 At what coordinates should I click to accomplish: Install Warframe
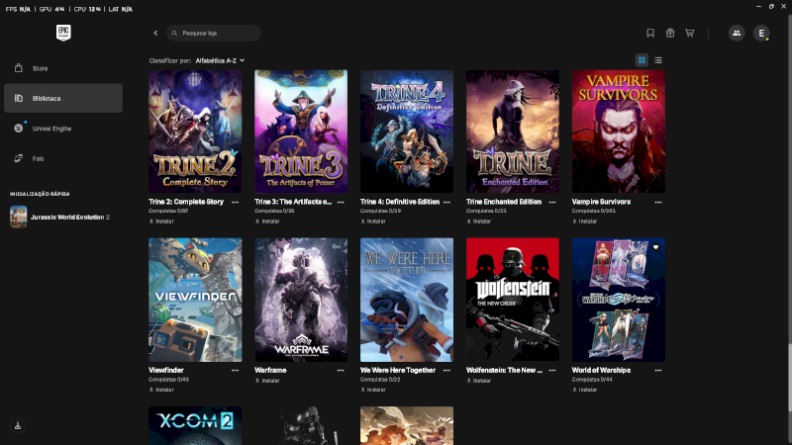(267, 381)
